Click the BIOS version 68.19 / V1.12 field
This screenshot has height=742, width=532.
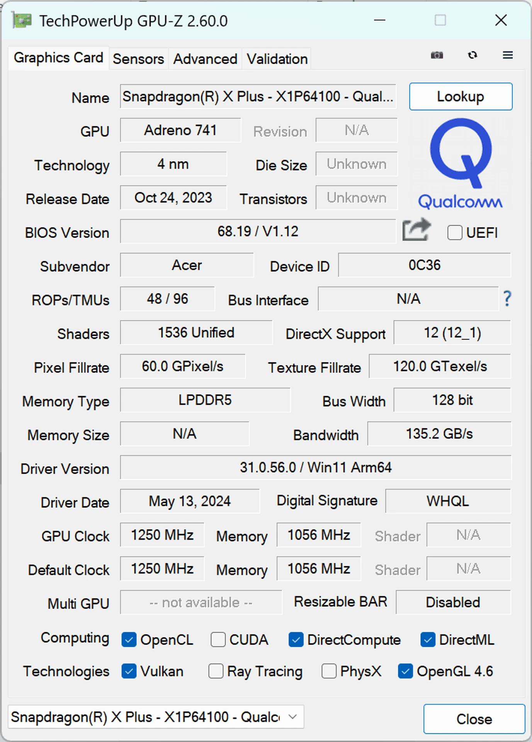[x=258, y=231]
